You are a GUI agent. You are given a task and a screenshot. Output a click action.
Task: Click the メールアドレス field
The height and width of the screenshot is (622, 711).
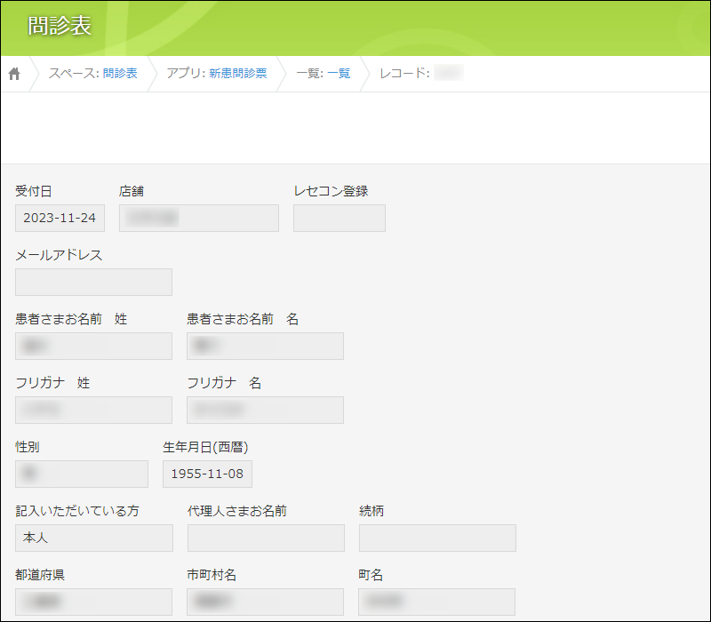click(93, 282)
